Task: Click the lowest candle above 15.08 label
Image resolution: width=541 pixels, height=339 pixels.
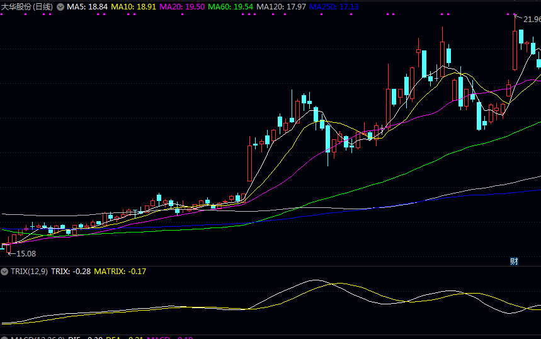Action: [9, 246]
